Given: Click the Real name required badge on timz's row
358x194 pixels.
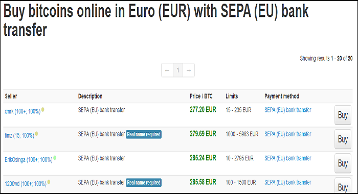Looking at the screenshot, I should coord(144,134).
